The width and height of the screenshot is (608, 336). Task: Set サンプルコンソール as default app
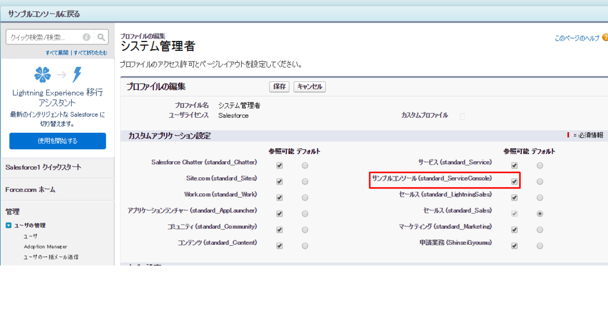click(540, 181)
